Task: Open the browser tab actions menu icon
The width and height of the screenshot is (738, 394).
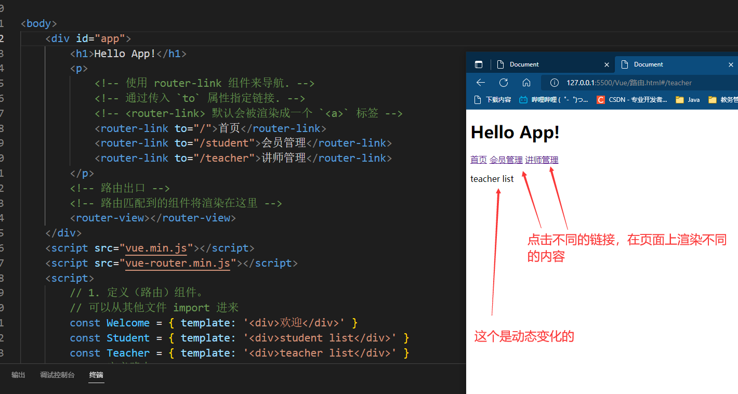Action: pyautogui.click(x=479, y=64)
